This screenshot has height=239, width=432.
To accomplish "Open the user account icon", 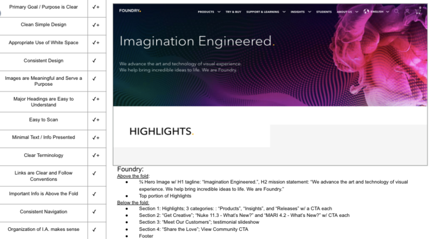I will (x=407, y=11).
